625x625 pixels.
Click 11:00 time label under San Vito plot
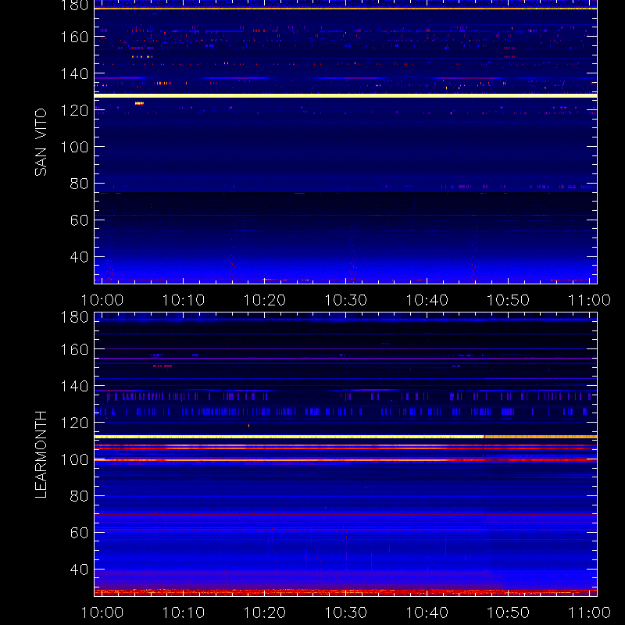tap(589, 300)
